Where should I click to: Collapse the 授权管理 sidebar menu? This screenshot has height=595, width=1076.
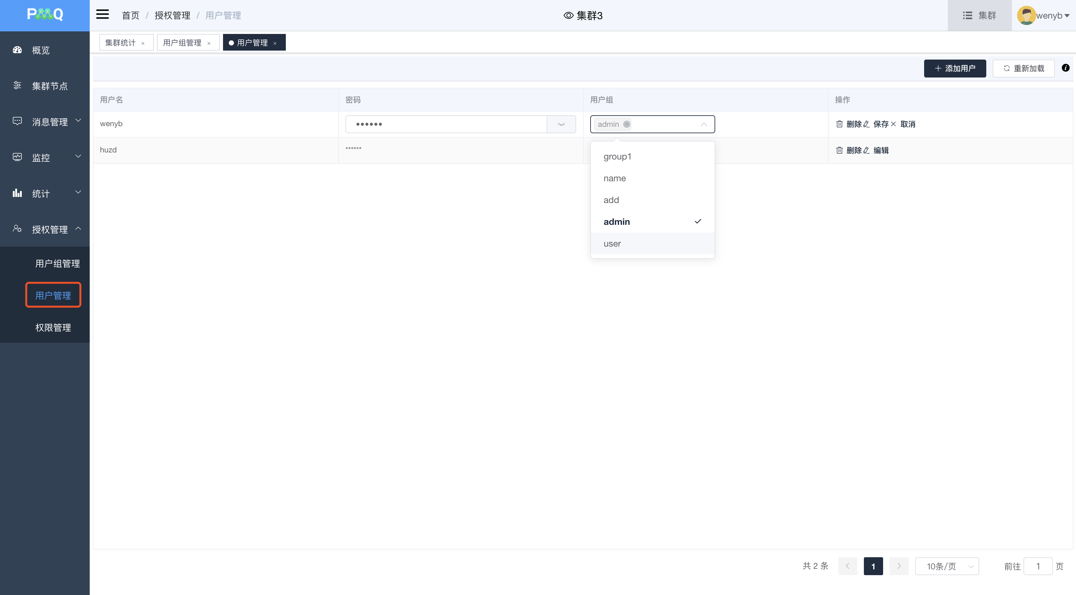pyautogui.click(x=49, y=229)
